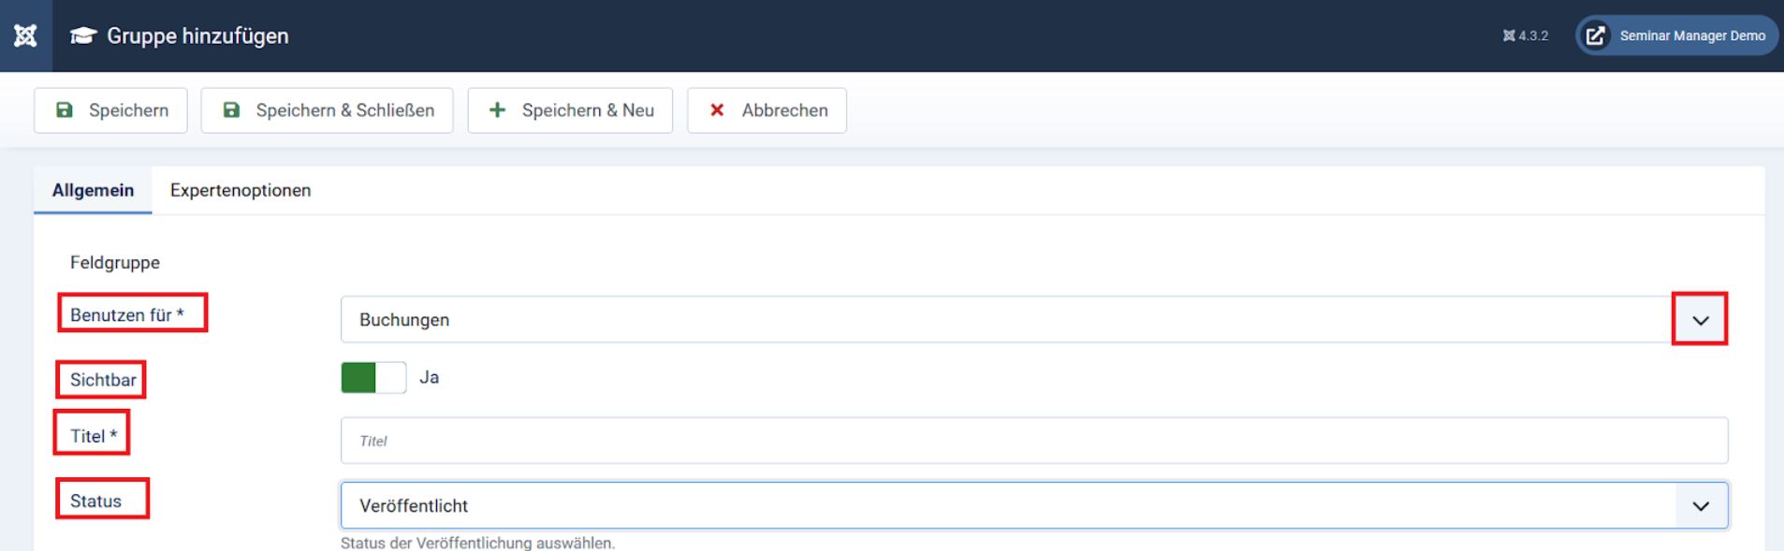Image resolution: width=1784 pixels, height=551 pixels.
Task: Click the Ja label next to the switch
Action: click(x=429, y=378)
